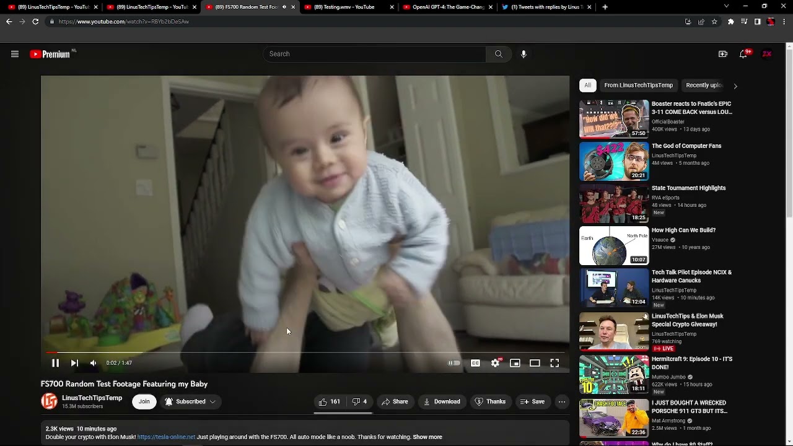Click the browser address bar URL

(124, 21)
